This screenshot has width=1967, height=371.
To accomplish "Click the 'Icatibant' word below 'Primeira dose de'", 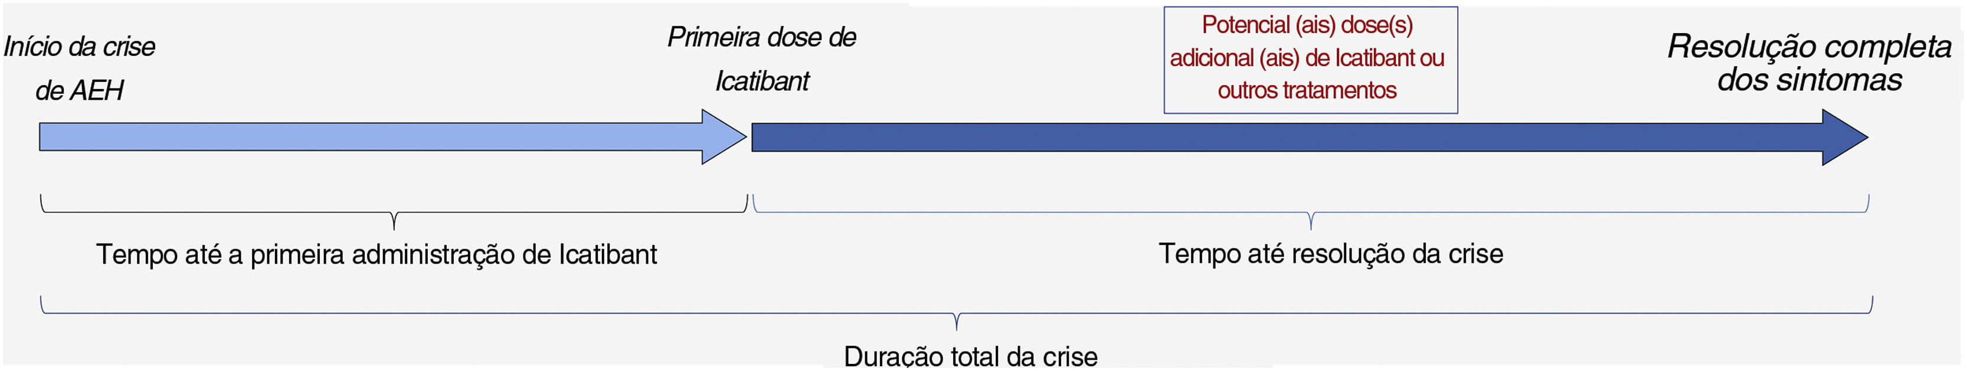I will 761,81.
